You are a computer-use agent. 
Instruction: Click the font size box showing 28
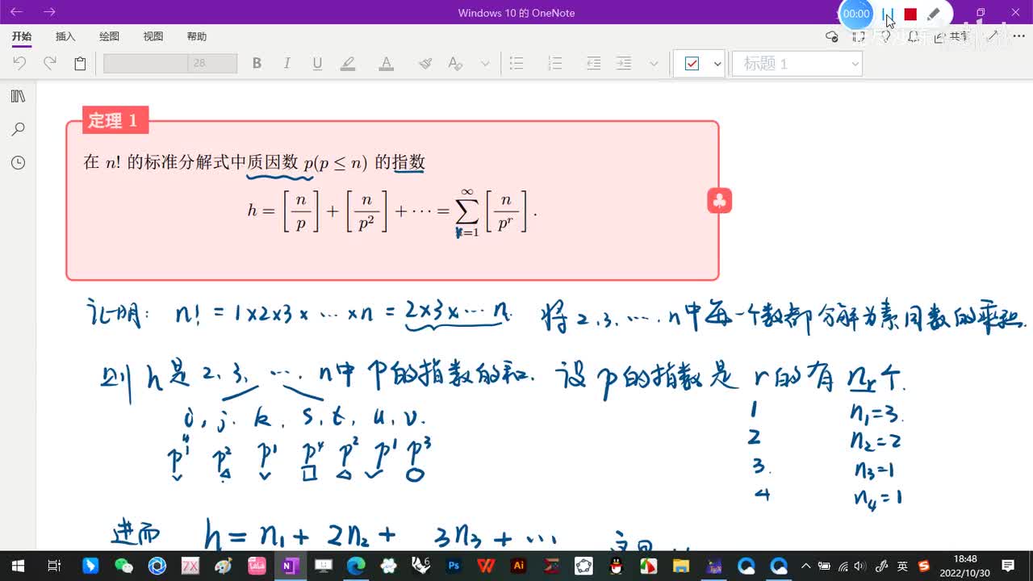point(212,63)
